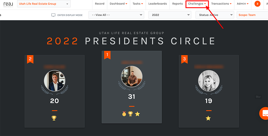The width and height of the screenshot is (268, 136).
Task: Click the rank 1 ribbon badge
Action: click(107, 55)
